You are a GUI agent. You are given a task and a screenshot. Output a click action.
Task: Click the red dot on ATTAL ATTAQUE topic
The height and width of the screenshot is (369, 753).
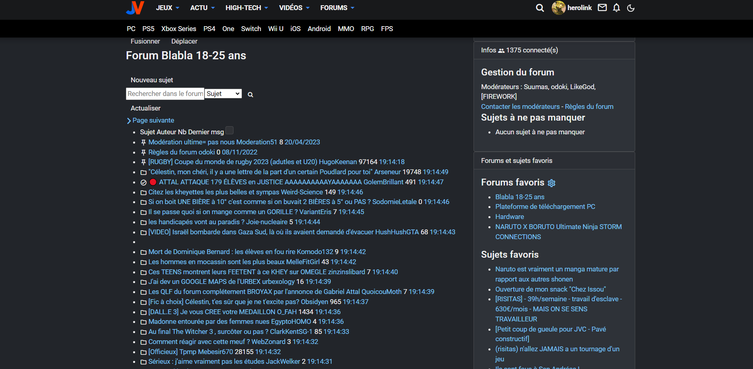pos(153,182)
